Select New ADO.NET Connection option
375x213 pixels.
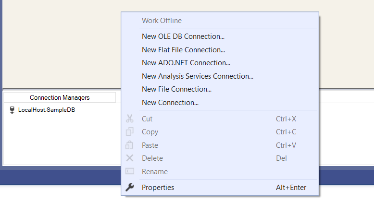pos(186,63)
